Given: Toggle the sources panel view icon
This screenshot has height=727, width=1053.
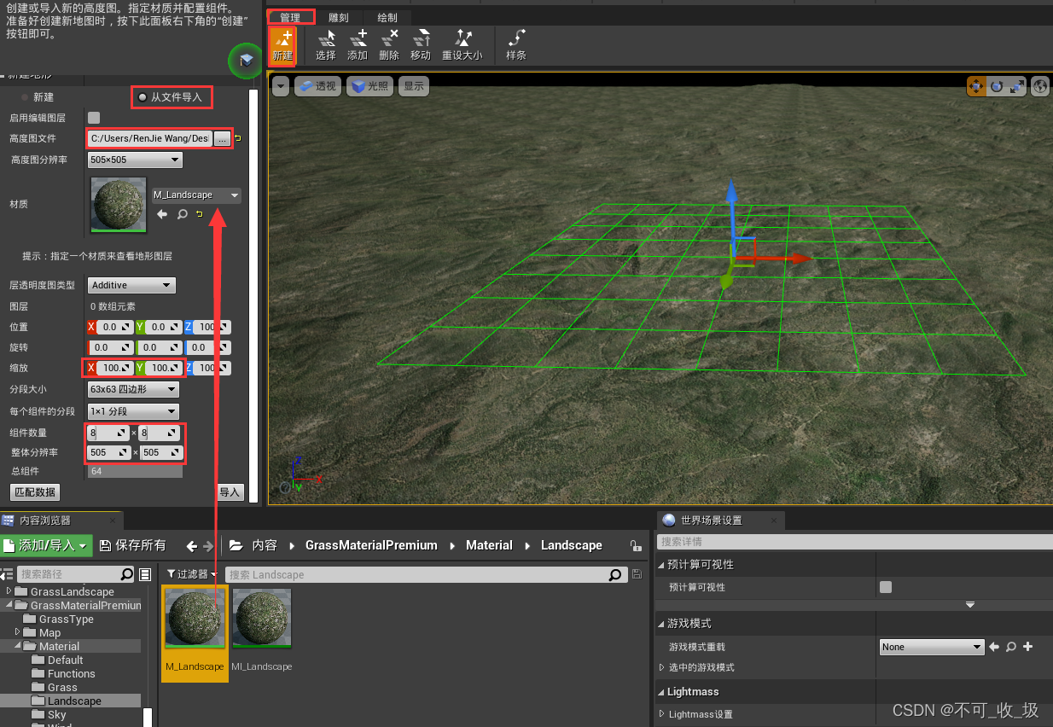Looking at the screenshot, I should 7,574.
